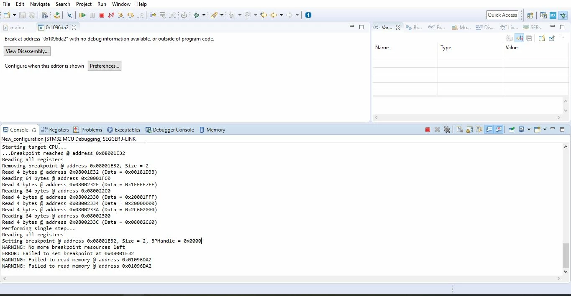The height and width of the screenshot is (296, 571).
Task: Click the Restart debug icon
Action: (x=57, y=15)
